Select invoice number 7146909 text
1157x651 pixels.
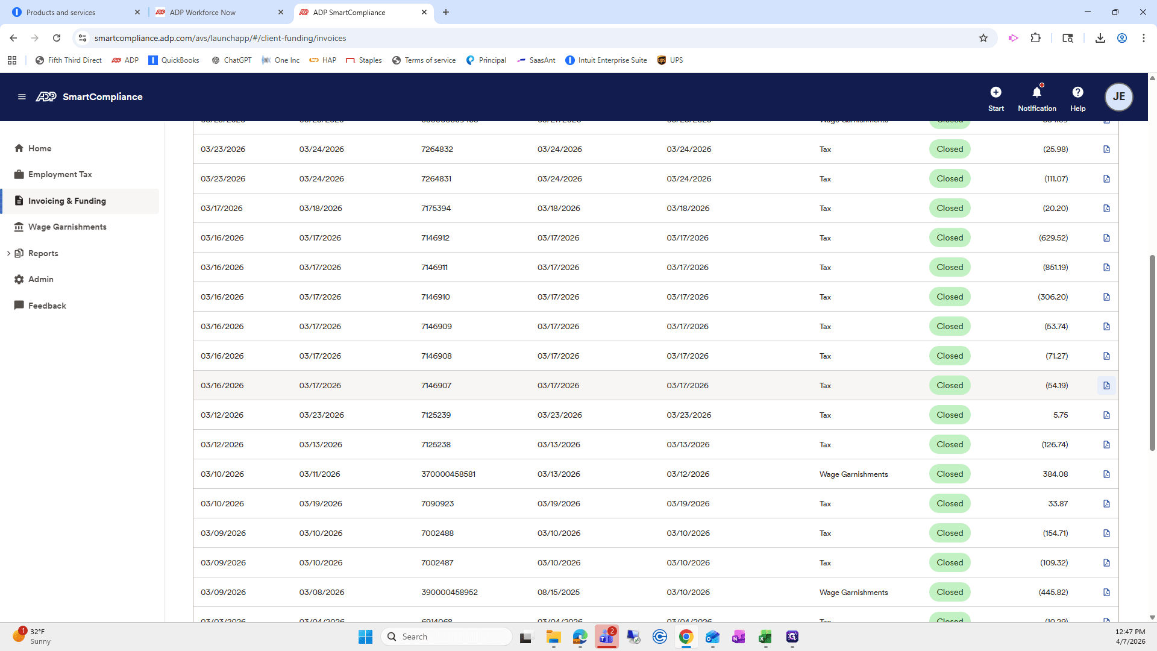coord(436,327)
